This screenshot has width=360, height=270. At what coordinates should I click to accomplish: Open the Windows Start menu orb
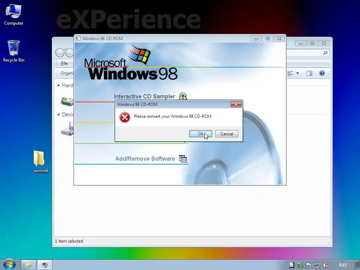click(9, 264)
